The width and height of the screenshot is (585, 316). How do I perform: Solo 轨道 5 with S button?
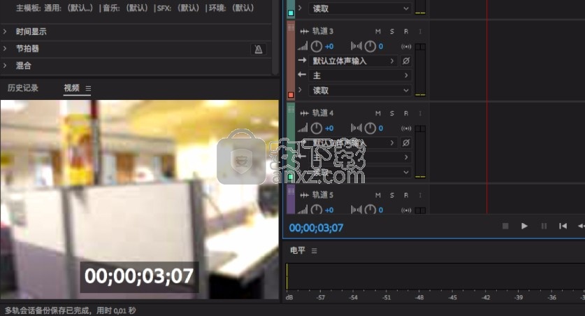(x=391, y=196)
